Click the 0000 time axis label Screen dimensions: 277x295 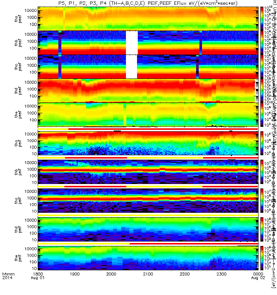coord(258,274)
